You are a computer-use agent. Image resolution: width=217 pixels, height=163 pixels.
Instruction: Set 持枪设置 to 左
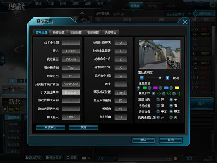(x=158, y=106)
